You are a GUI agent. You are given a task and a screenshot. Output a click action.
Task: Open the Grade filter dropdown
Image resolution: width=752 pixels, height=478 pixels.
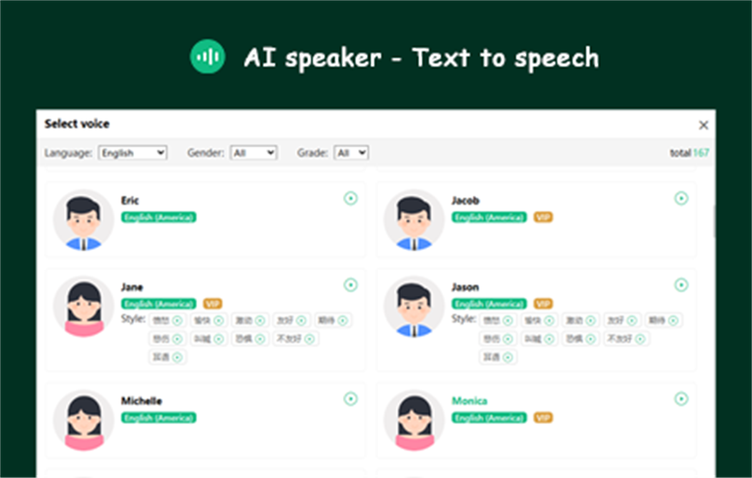(x=352, y=153)
